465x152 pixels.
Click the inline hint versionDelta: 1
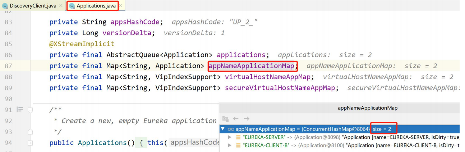point(194,33)
